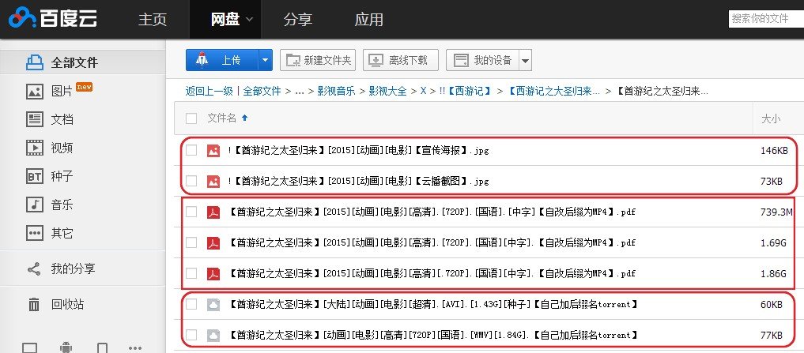The height and width of the screenshot is (353, 804).
Task: Check the 云播截图.jpg file checkbox
Action: coord(191,181)
